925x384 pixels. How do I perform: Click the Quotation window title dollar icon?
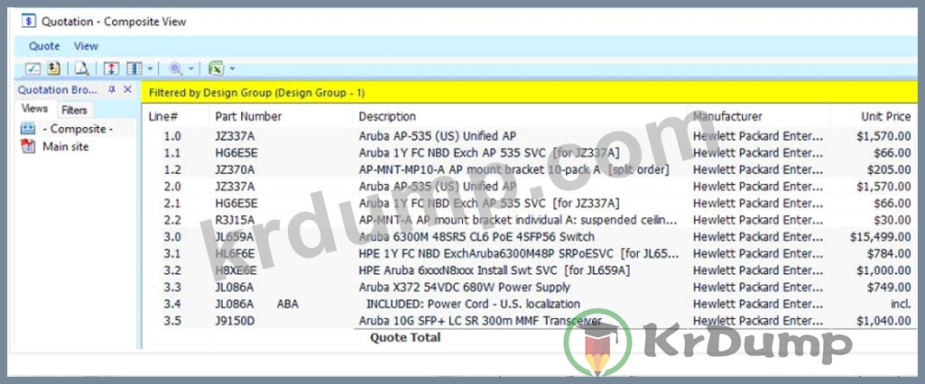28,22
